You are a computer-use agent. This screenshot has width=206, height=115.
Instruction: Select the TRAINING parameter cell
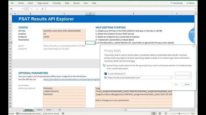pyautogui.click(x=64, y=94)
